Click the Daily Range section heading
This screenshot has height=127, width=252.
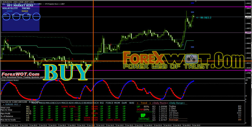(x=177, y=103)
